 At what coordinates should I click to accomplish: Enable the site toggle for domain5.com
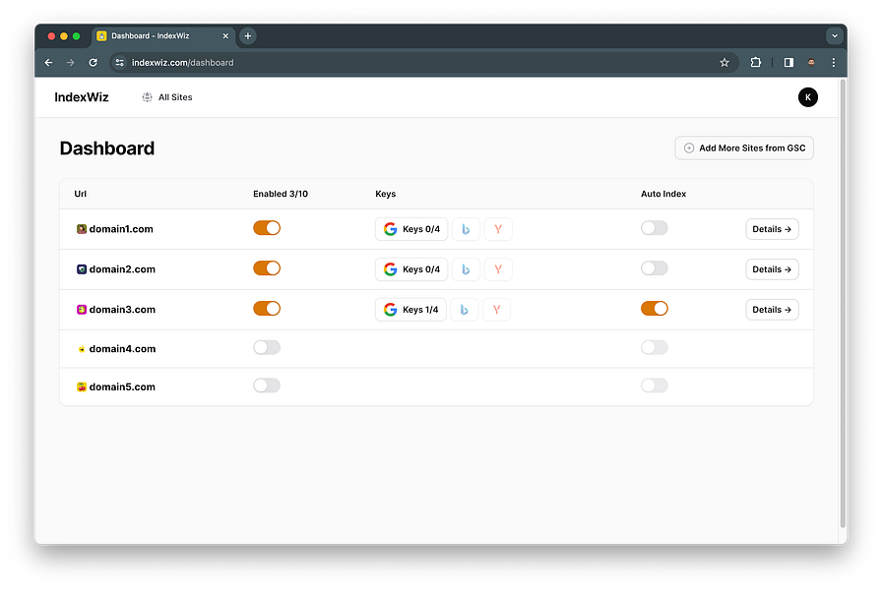click(x=267, y=385)
